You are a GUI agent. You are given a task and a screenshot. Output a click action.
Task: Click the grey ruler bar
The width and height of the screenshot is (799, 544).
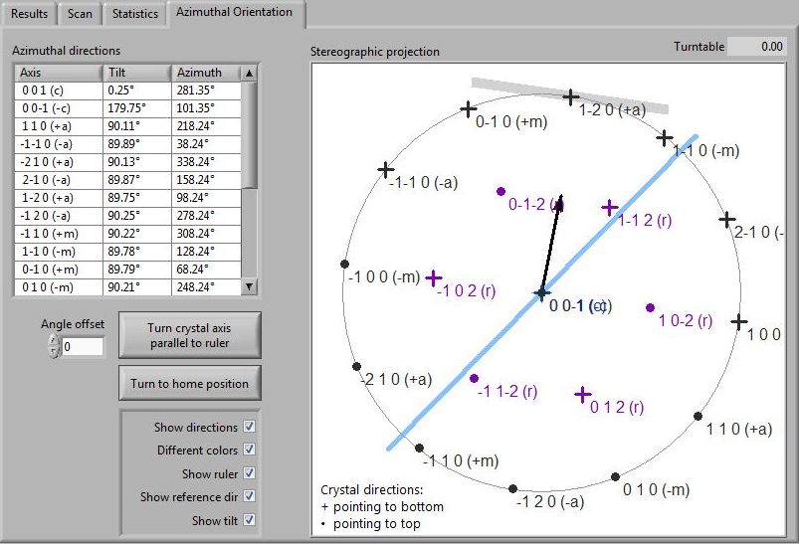point(570,95)
